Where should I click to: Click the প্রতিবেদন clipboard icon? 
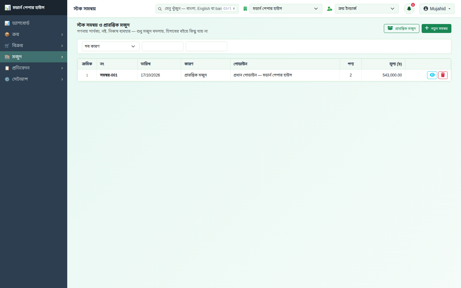pos(7,68)
